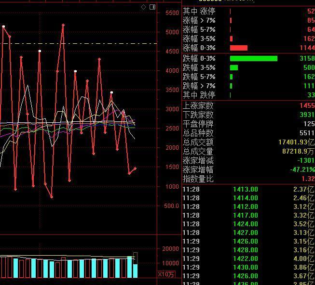Screen dimensions: 315x285
Task: Click the 4000 axis label
Action: 172,71
